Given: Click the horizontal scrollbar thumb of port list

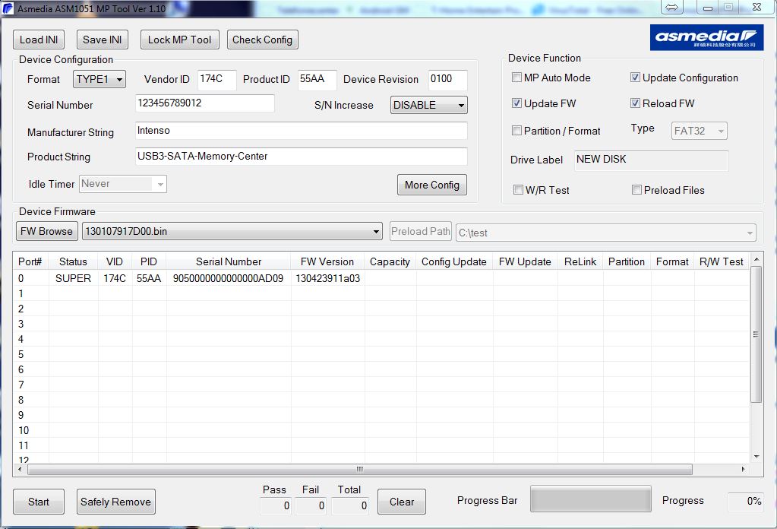Looking at the screenshot, I should (360, 469).
